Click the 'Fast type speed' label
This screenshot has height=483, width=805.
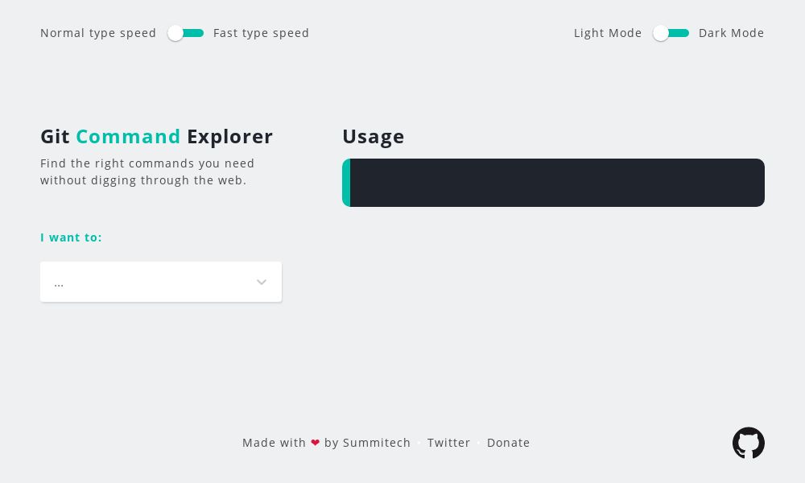point(261,33)
